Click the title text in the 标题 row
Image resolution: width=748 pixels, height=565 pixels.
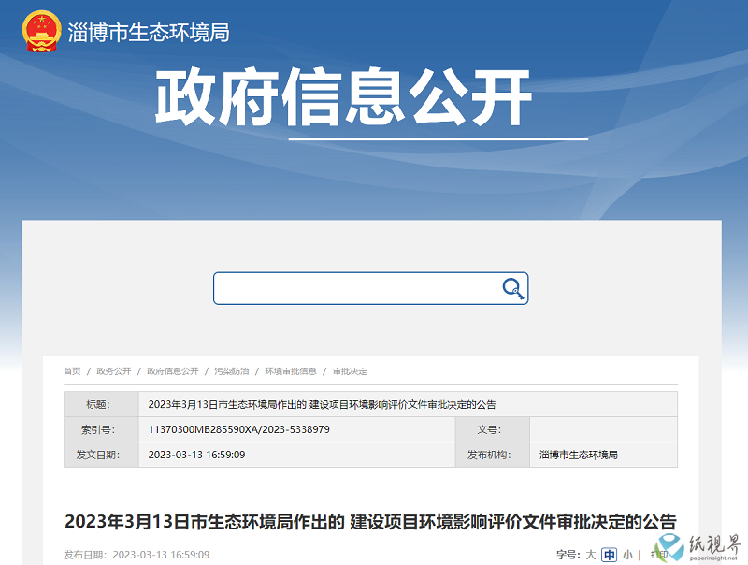(322, 405)
